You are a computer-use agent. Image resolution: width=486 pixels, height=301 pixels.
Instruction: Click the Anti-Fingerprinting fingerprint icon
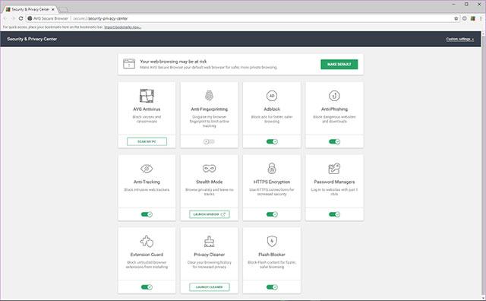210,96
